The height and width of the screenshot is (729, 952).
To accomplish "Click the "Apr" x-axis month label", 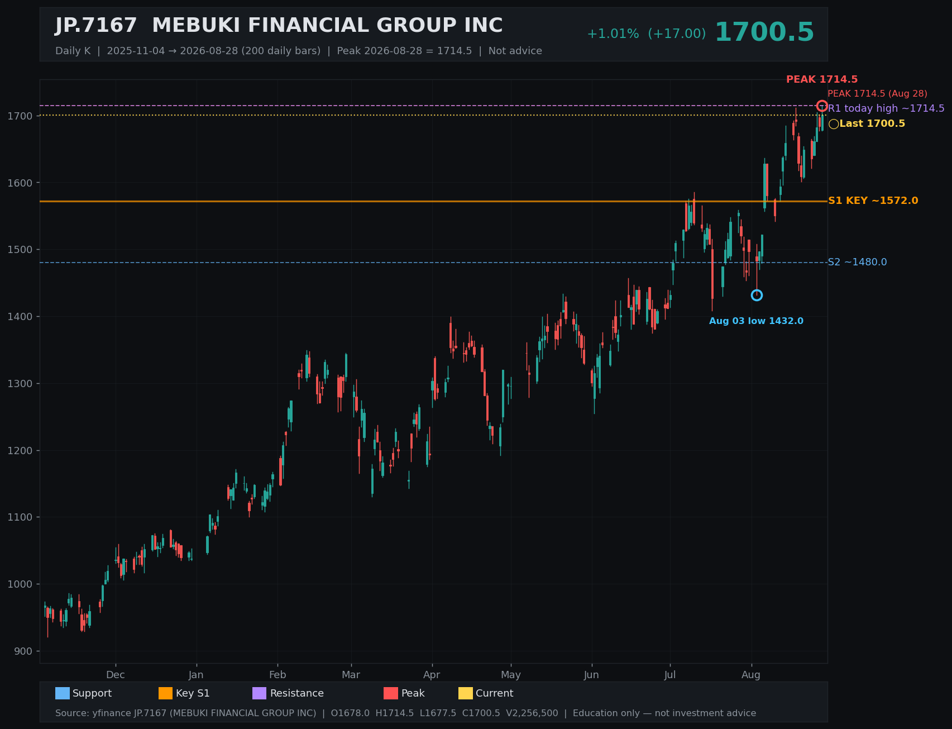I will [x=432, y=675].
